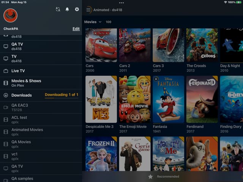This screenshot has width=243, height=182.
Task: Click the film icon beside QA Movies
Action: pos(6,144)
